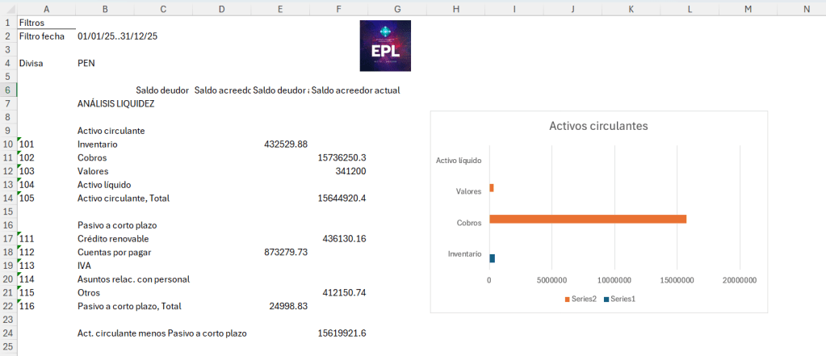The image size is (826, 356).
Task: Click the orange Series2 legend marker
Action: [567, 299]
